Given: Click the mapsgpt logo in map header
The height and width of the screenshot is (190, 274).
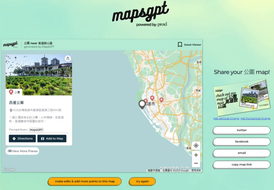Looking at the screenshot, I should point(11,44).
